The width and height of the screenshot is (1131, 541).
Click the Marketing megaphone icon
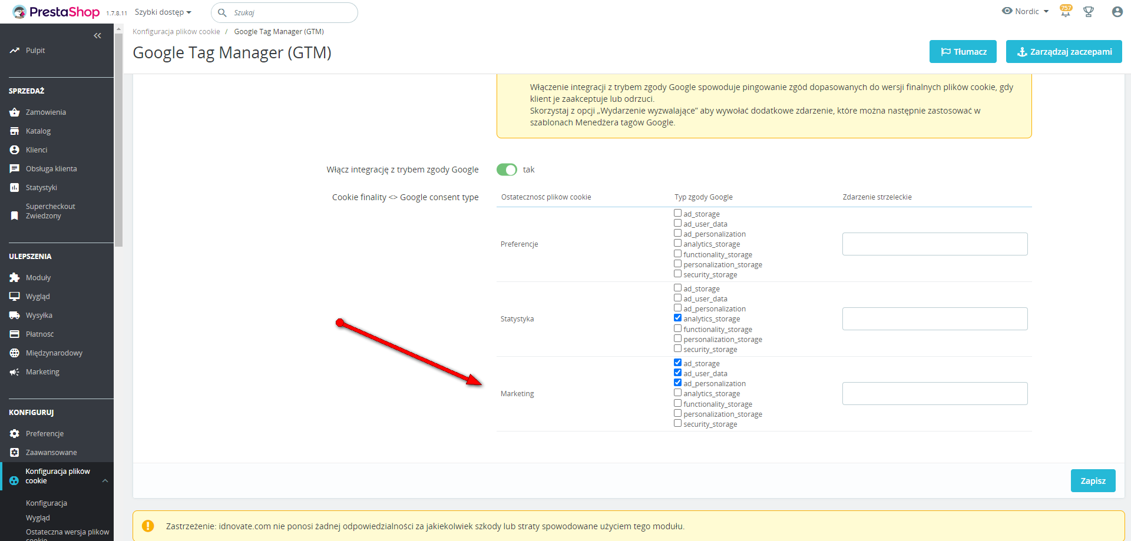pyautogui.click(x=15, y=372)
